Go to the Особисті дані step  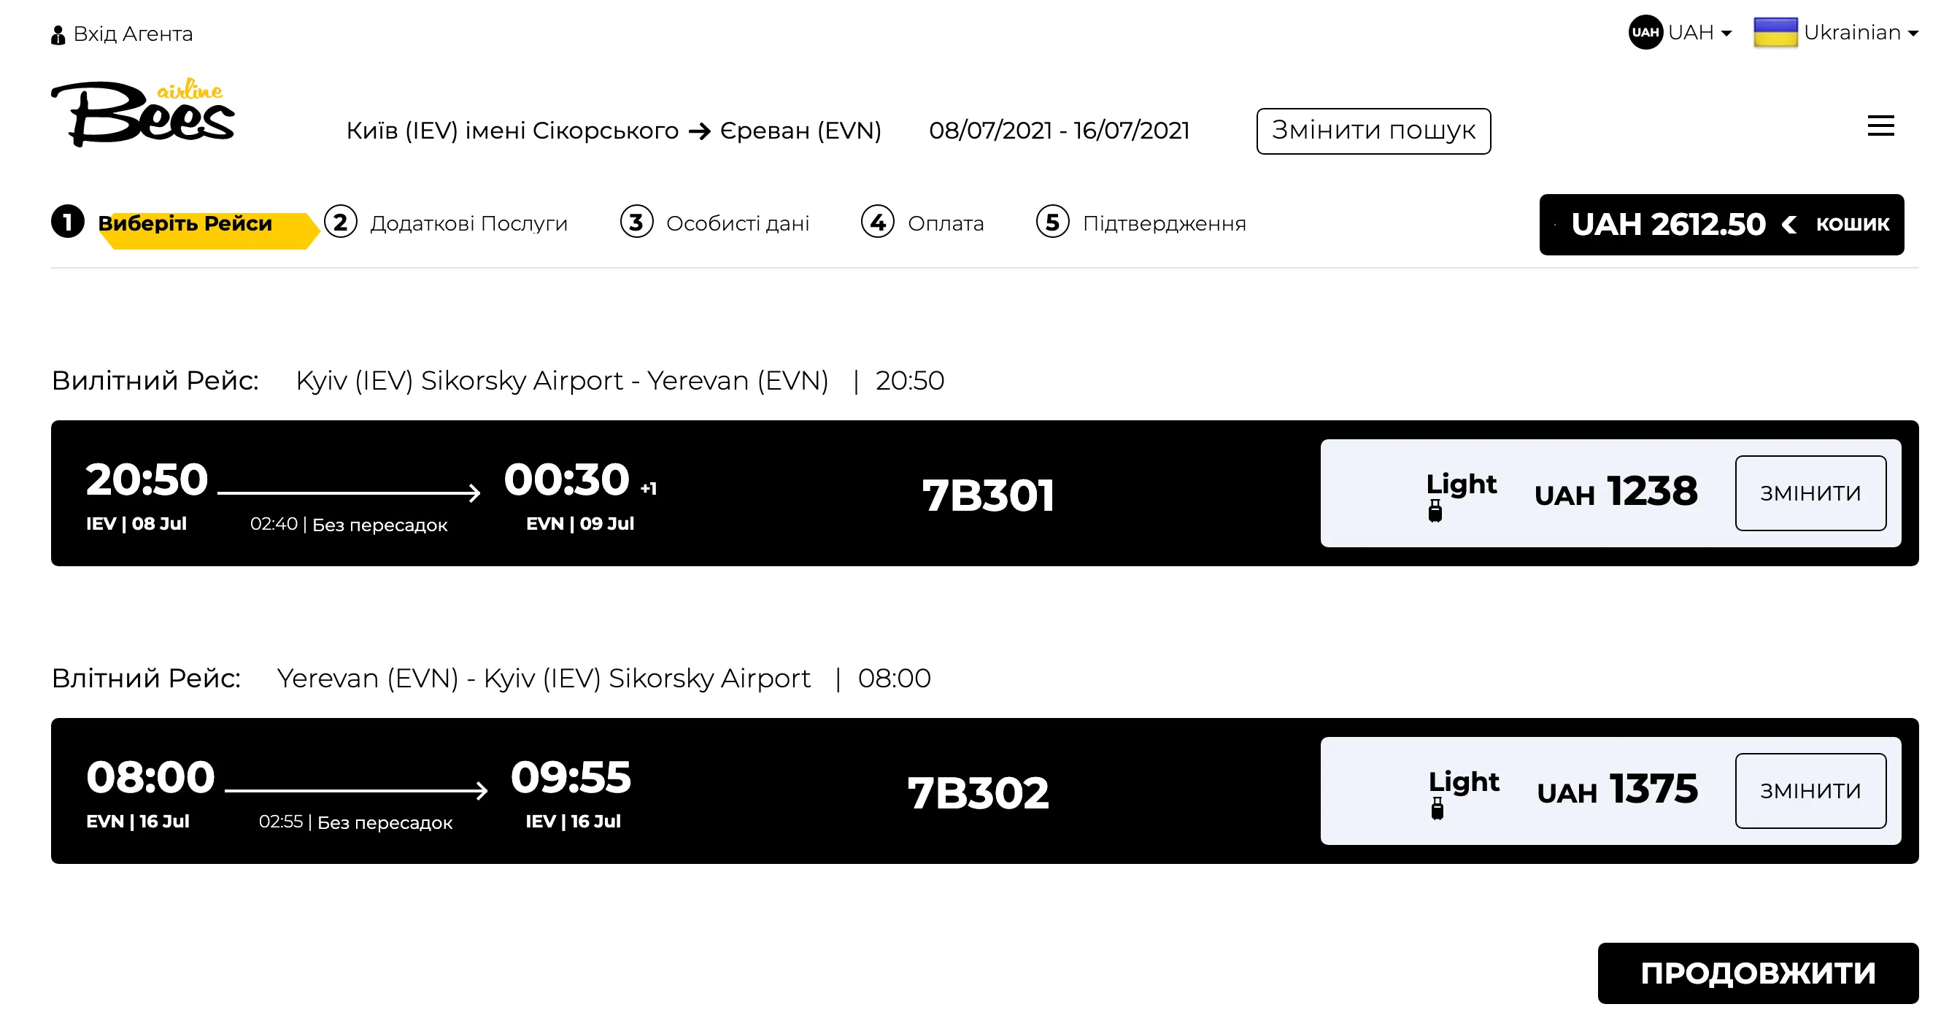click(x=737, y=224)
